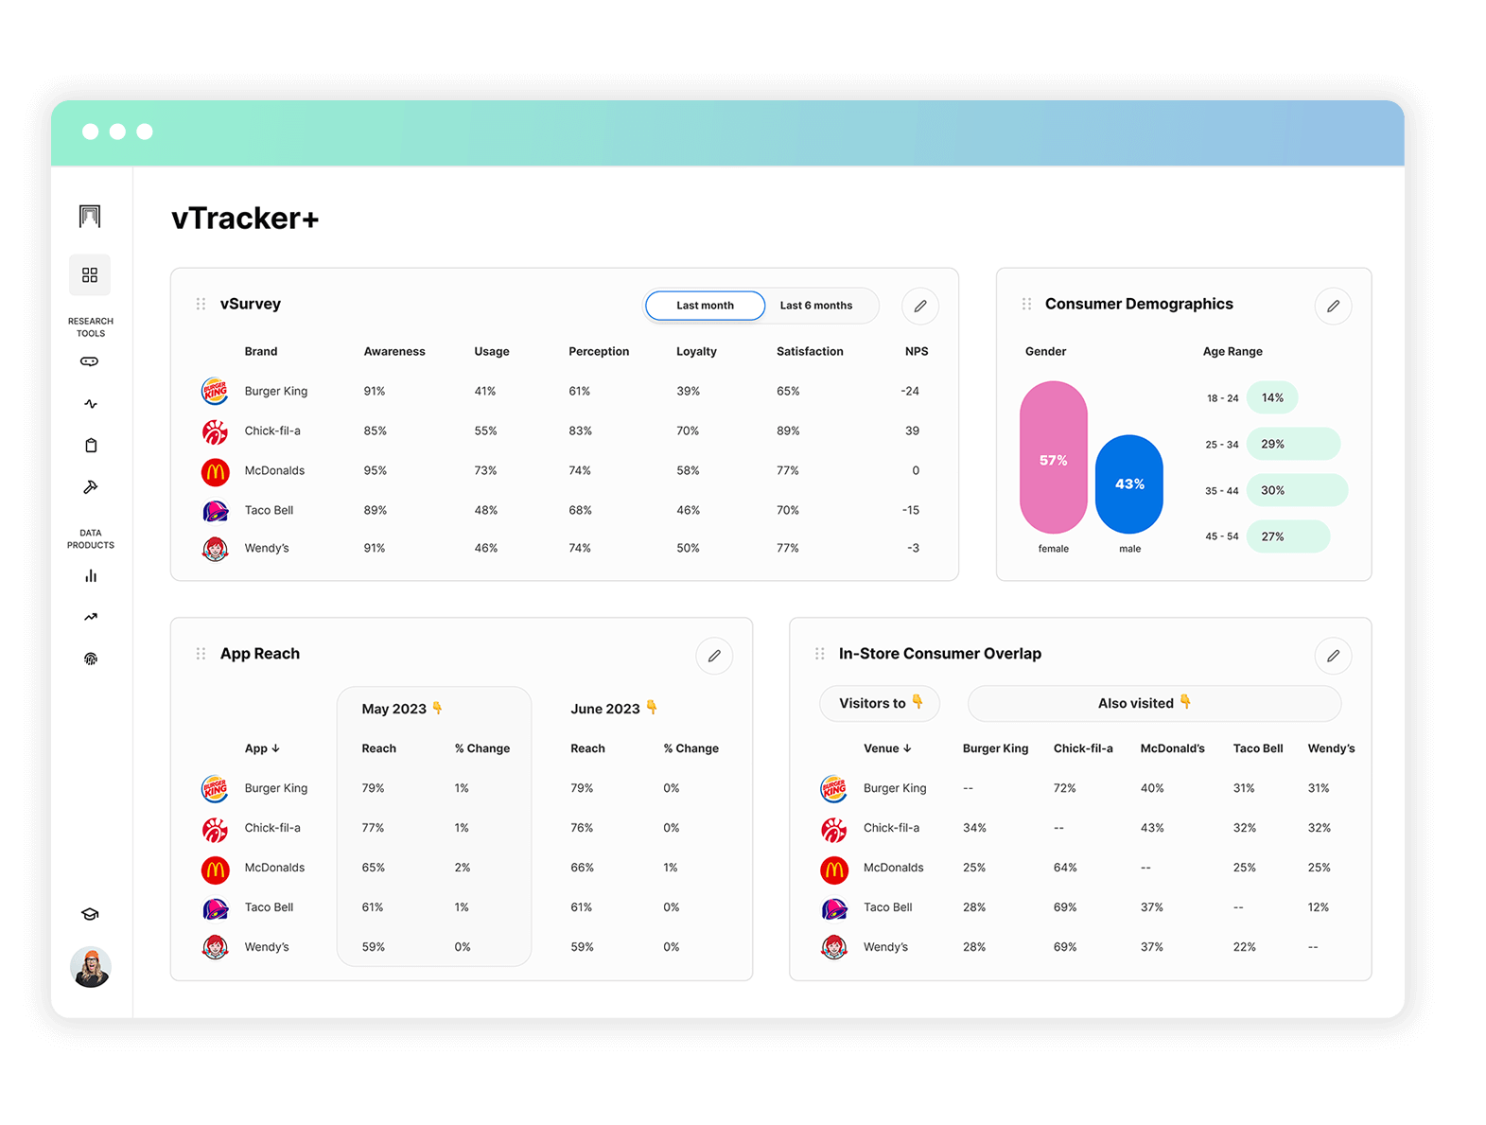This screenshot has width=1486, height=1125.
Task: Open the pulse activity icon in sidebar
Action: tap(91, 404)
